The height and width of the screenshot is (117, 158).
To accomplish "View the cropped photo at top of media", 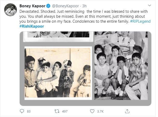I will coord(59,36).
